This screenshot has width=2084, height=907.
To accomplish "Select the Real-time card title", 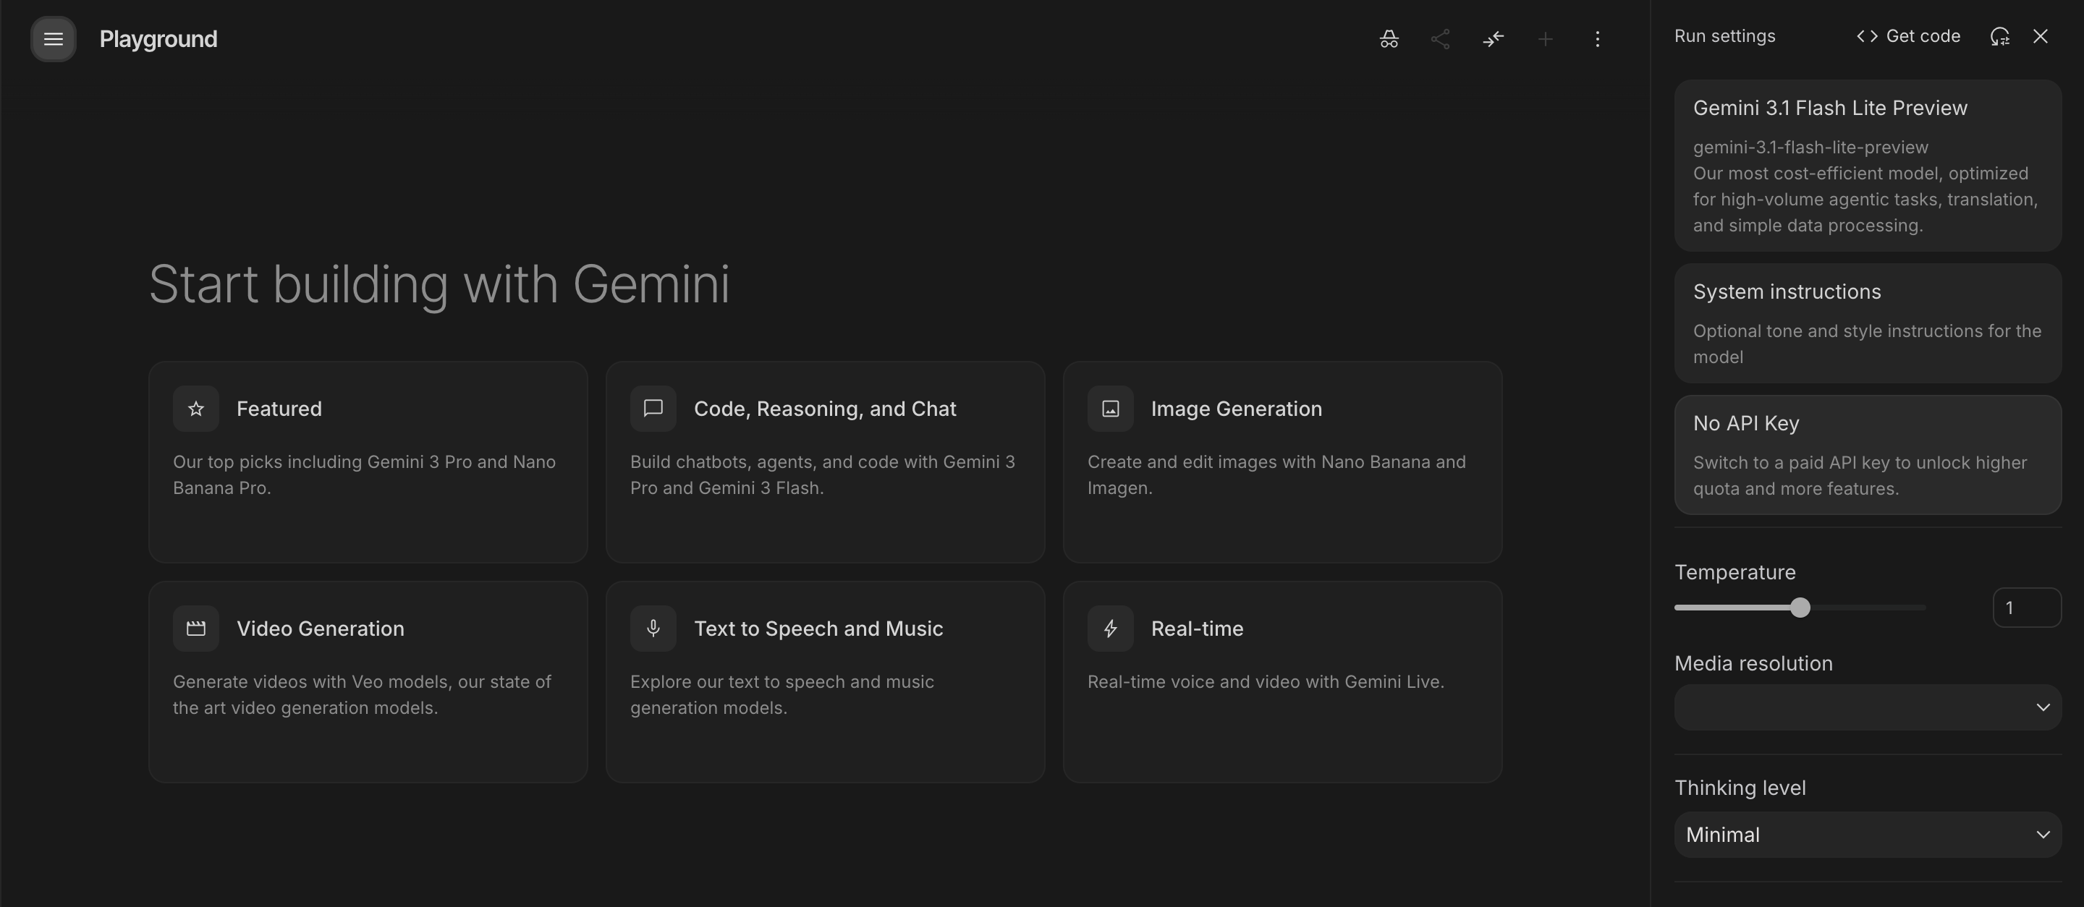I will 1197,629.
